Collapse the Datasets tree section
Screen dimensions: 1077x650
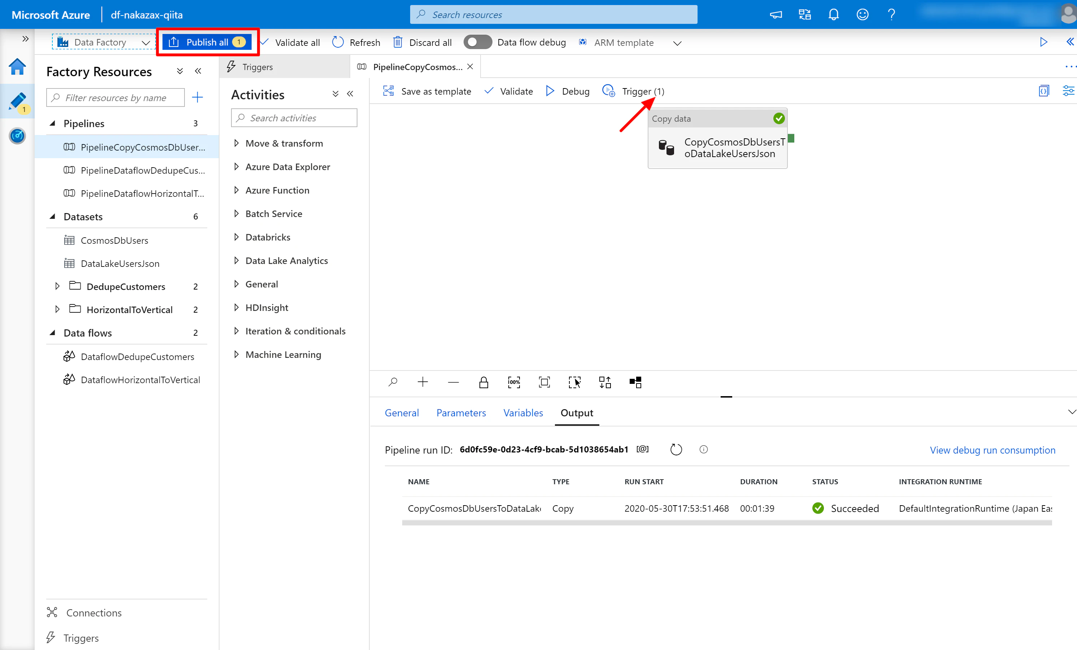pos(52,216)
